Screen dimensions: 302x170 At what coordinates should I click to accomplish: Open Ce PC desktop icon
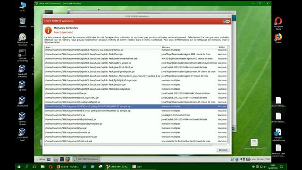(22, 7)
